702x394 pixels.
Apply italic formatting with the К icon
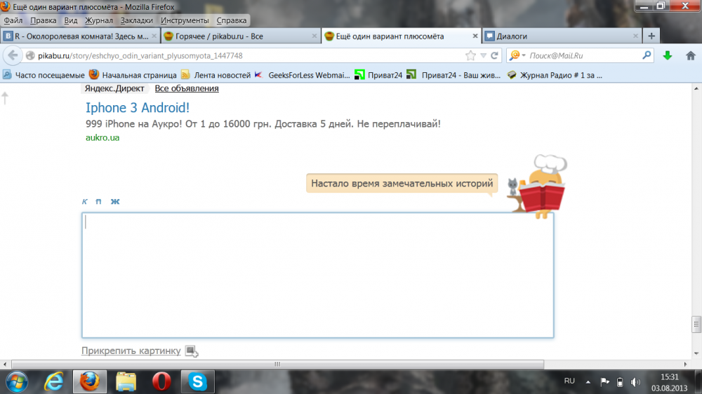point(85,202)
